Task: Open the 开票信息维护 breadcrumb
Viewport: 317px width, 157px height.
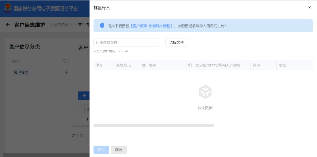Action: [x=61, y=25]
